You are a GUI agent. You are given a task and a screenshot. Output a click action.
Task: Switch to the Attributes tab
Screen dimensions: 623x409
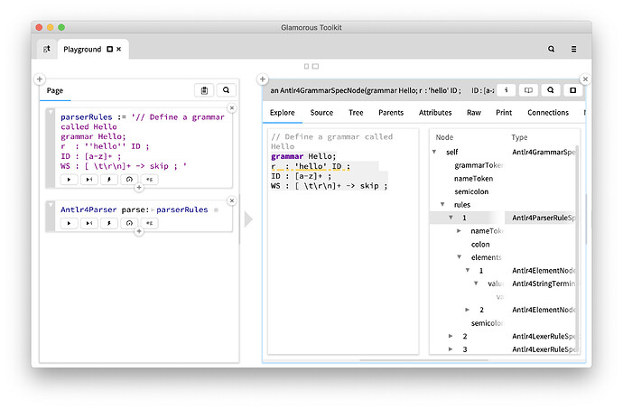tap(435, 113)
